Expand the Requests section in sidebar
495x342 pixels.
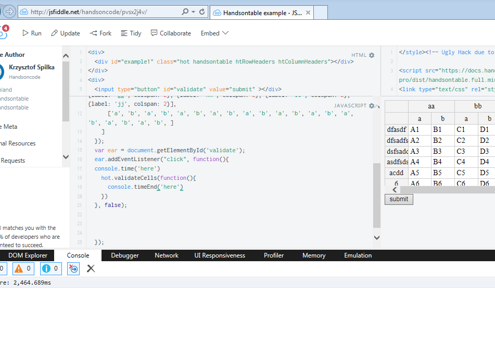12,161
